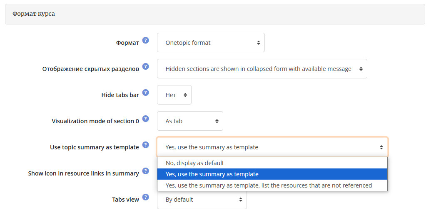Click the Use topic summary as template label
The width and height of the screenshot is (431, 212).
[x=94, y=147]
